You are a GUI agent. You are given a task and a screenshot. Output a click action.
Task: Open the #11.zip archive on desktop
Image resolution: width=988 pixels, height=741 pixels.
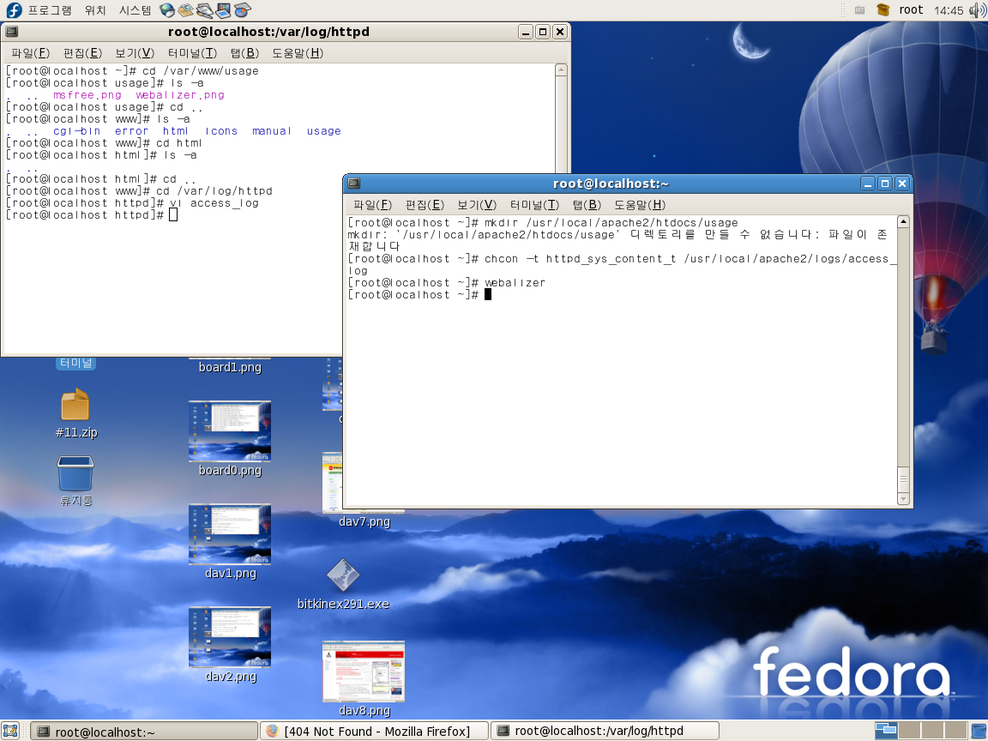pos(75,405)
